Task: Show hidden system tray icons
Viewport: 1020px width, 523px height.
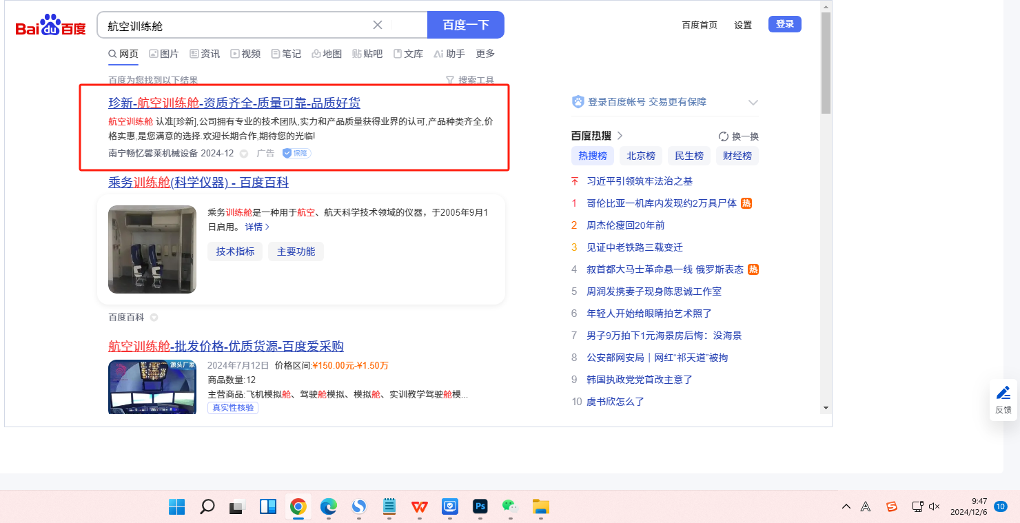Action: [846, 507]
